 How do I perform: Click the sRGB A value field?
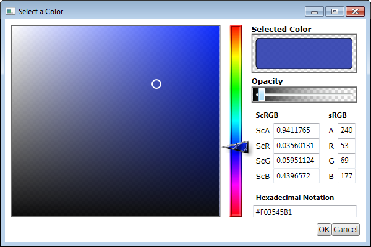pyautogui.click(x=346, y=130)
